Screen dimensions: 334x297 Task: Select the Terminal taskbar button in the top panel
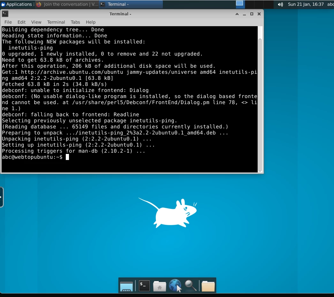131,4
